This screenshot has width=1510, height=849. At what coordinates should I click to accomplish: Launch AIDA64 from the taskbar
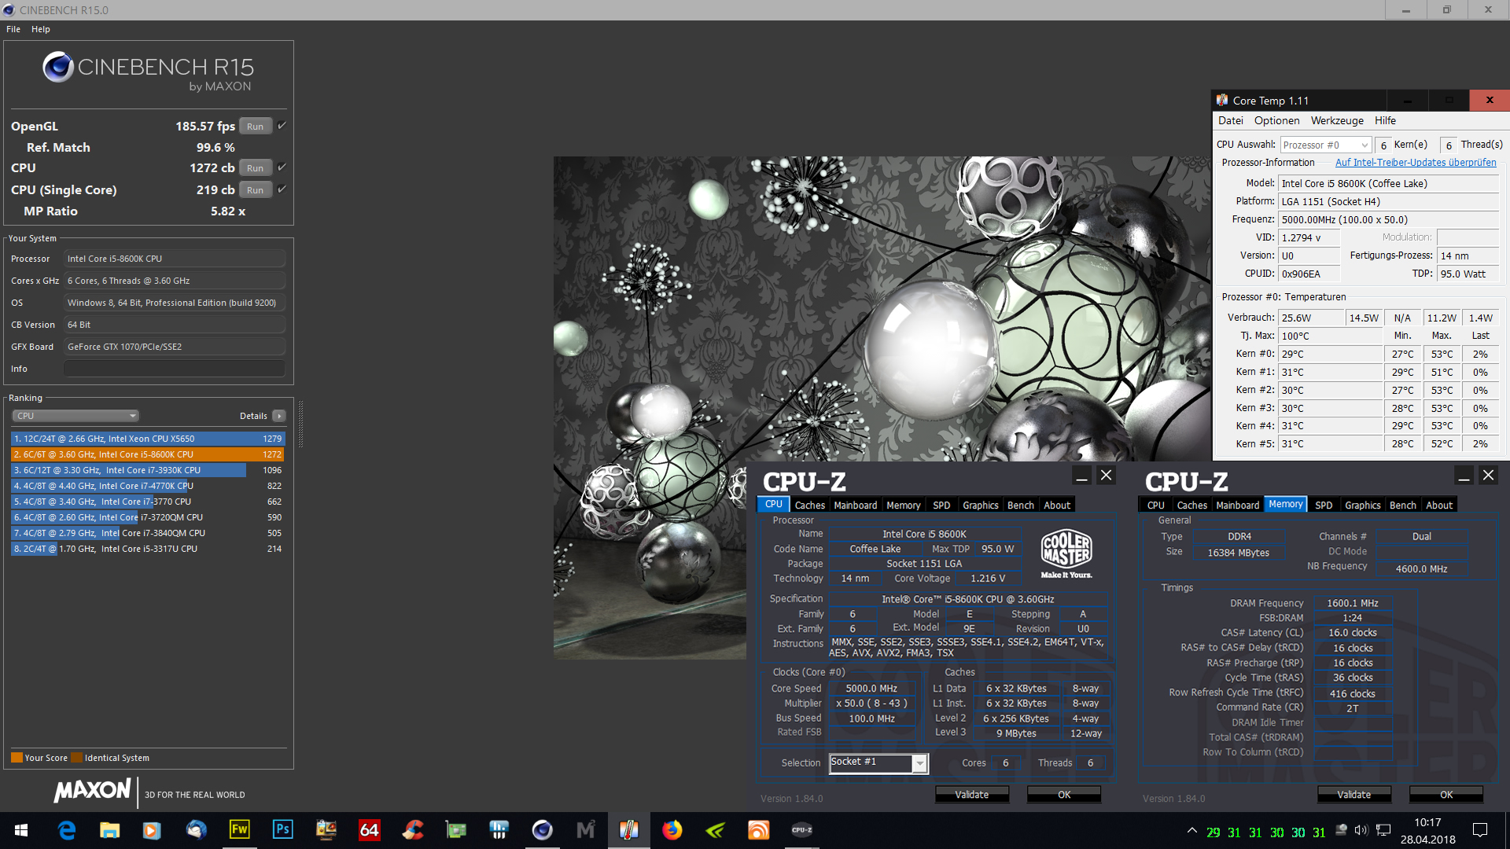(x=369, y=829)
